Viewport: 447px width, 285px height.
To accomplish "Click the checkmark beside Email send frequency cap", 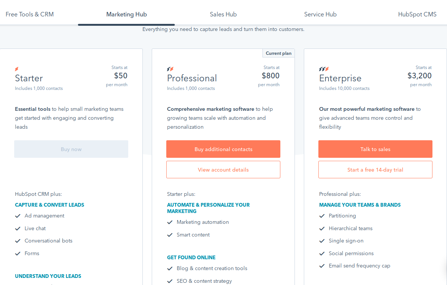I will [322, 266].
